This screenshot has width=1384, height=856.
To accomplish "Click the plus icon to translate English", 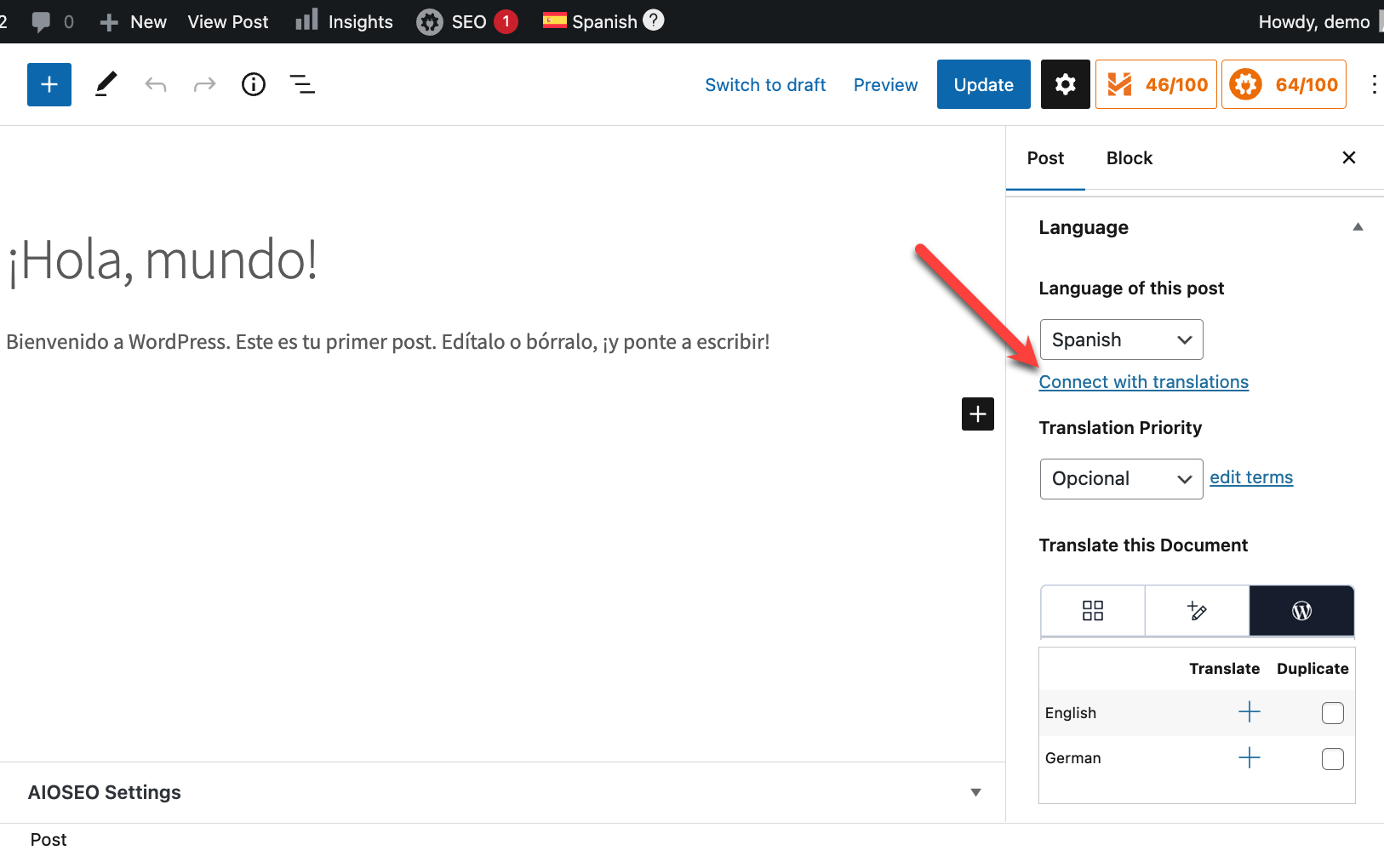I will pyautogui.click(x=1249, y=712).
